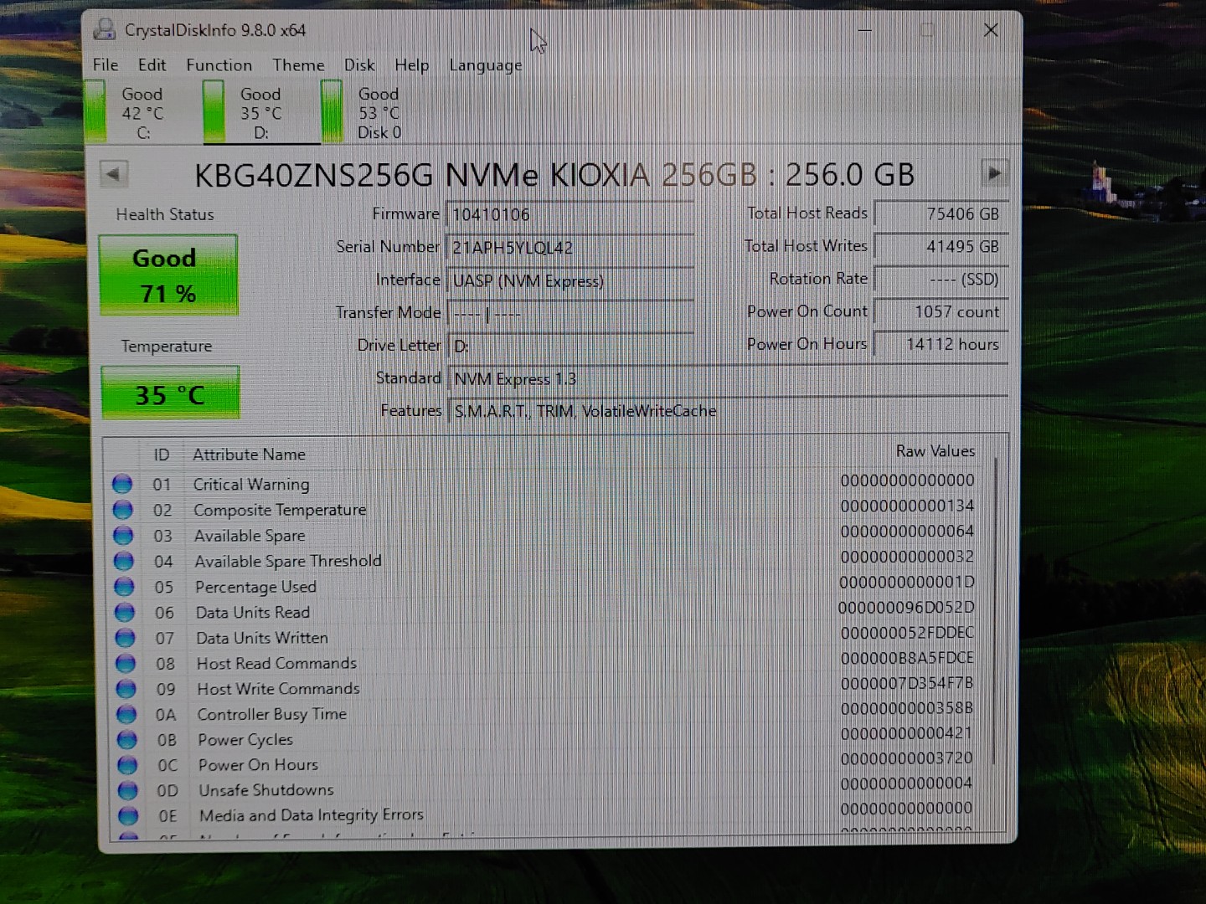Click the status icon for Controller Busy Time
Image resolution: width=1206 pixels, height=904 pixels.
(x=126, y=714)
